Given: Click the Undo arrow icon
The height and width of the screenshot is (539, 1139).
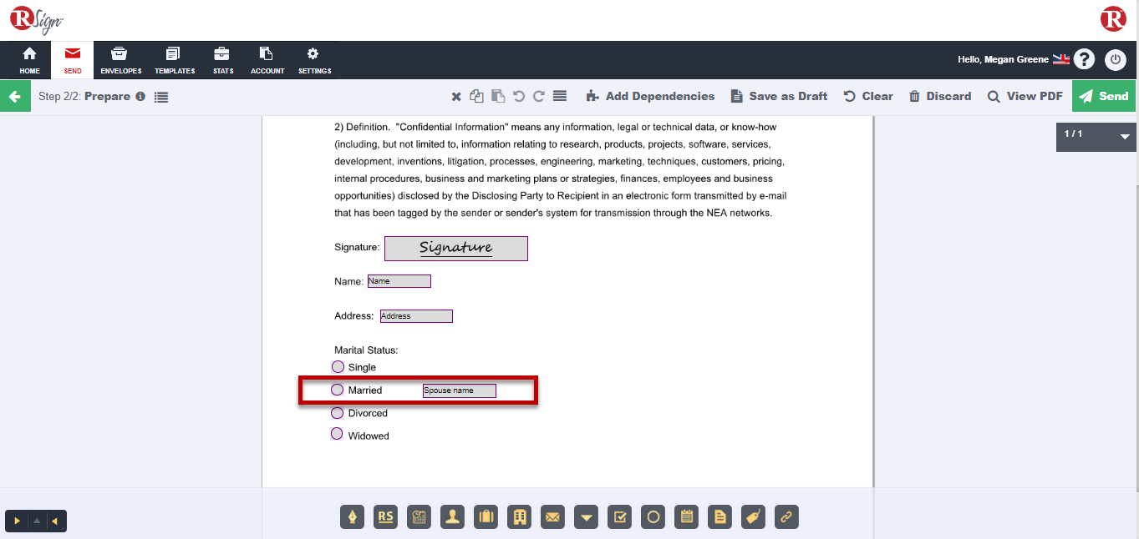Looking at the screenshot, I should coord(519,97).
